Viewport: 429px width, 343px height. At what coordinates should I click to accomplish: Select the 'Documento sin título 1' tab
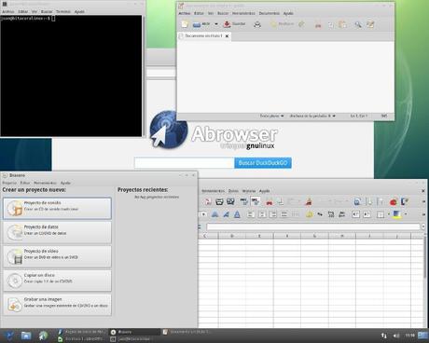point(203,36)
